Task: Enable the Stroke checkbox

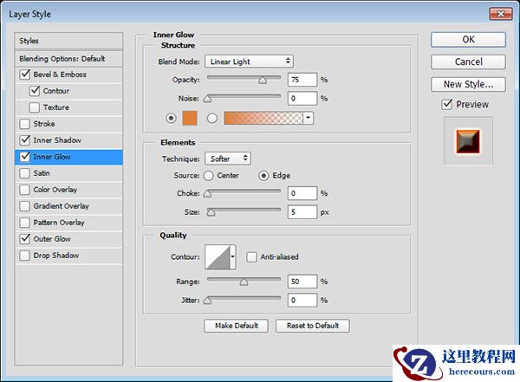Action: 25,124
